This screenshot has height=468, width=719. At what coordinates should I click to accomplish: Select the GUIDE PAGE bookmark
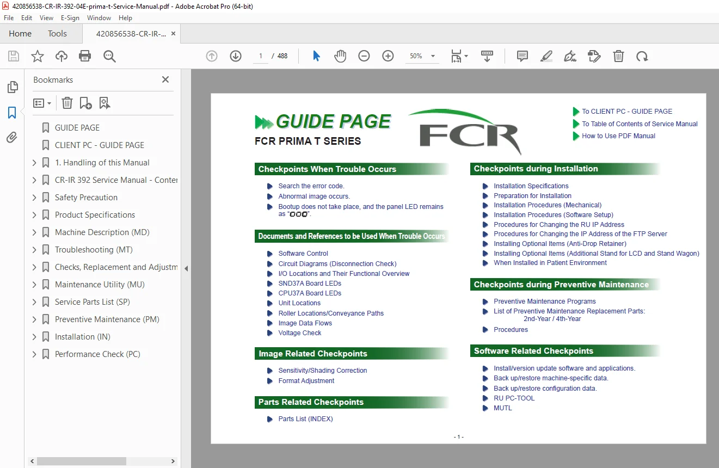tap(77, 128)
